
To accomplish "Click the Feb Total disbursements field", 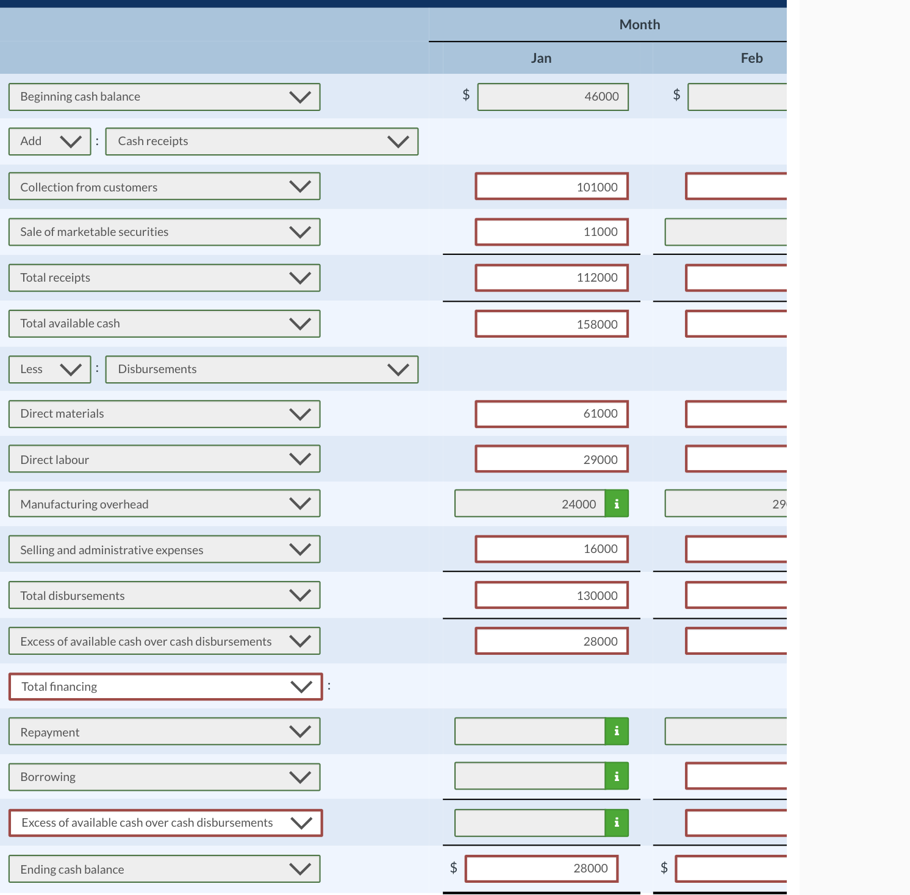I will click(736, 595).
